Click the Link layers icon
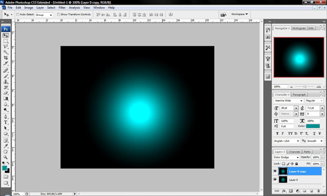 pyautogui.click(x=277, y=191)
